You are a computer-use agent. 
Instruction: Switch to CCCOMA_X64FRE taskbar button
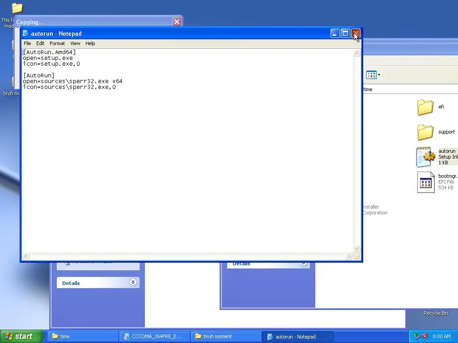click(155, 336)
